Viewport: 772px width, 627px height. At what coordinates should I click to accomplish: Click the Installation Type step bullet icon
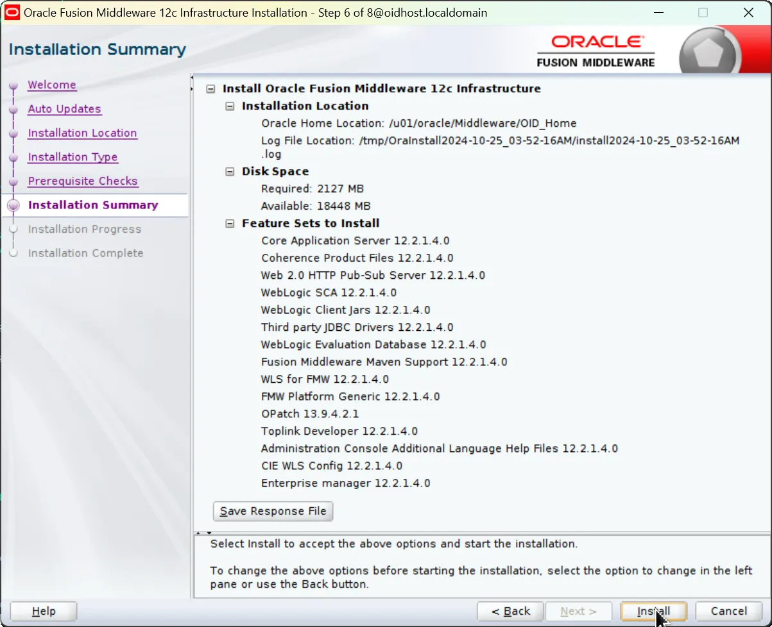(x=13, y=158)
